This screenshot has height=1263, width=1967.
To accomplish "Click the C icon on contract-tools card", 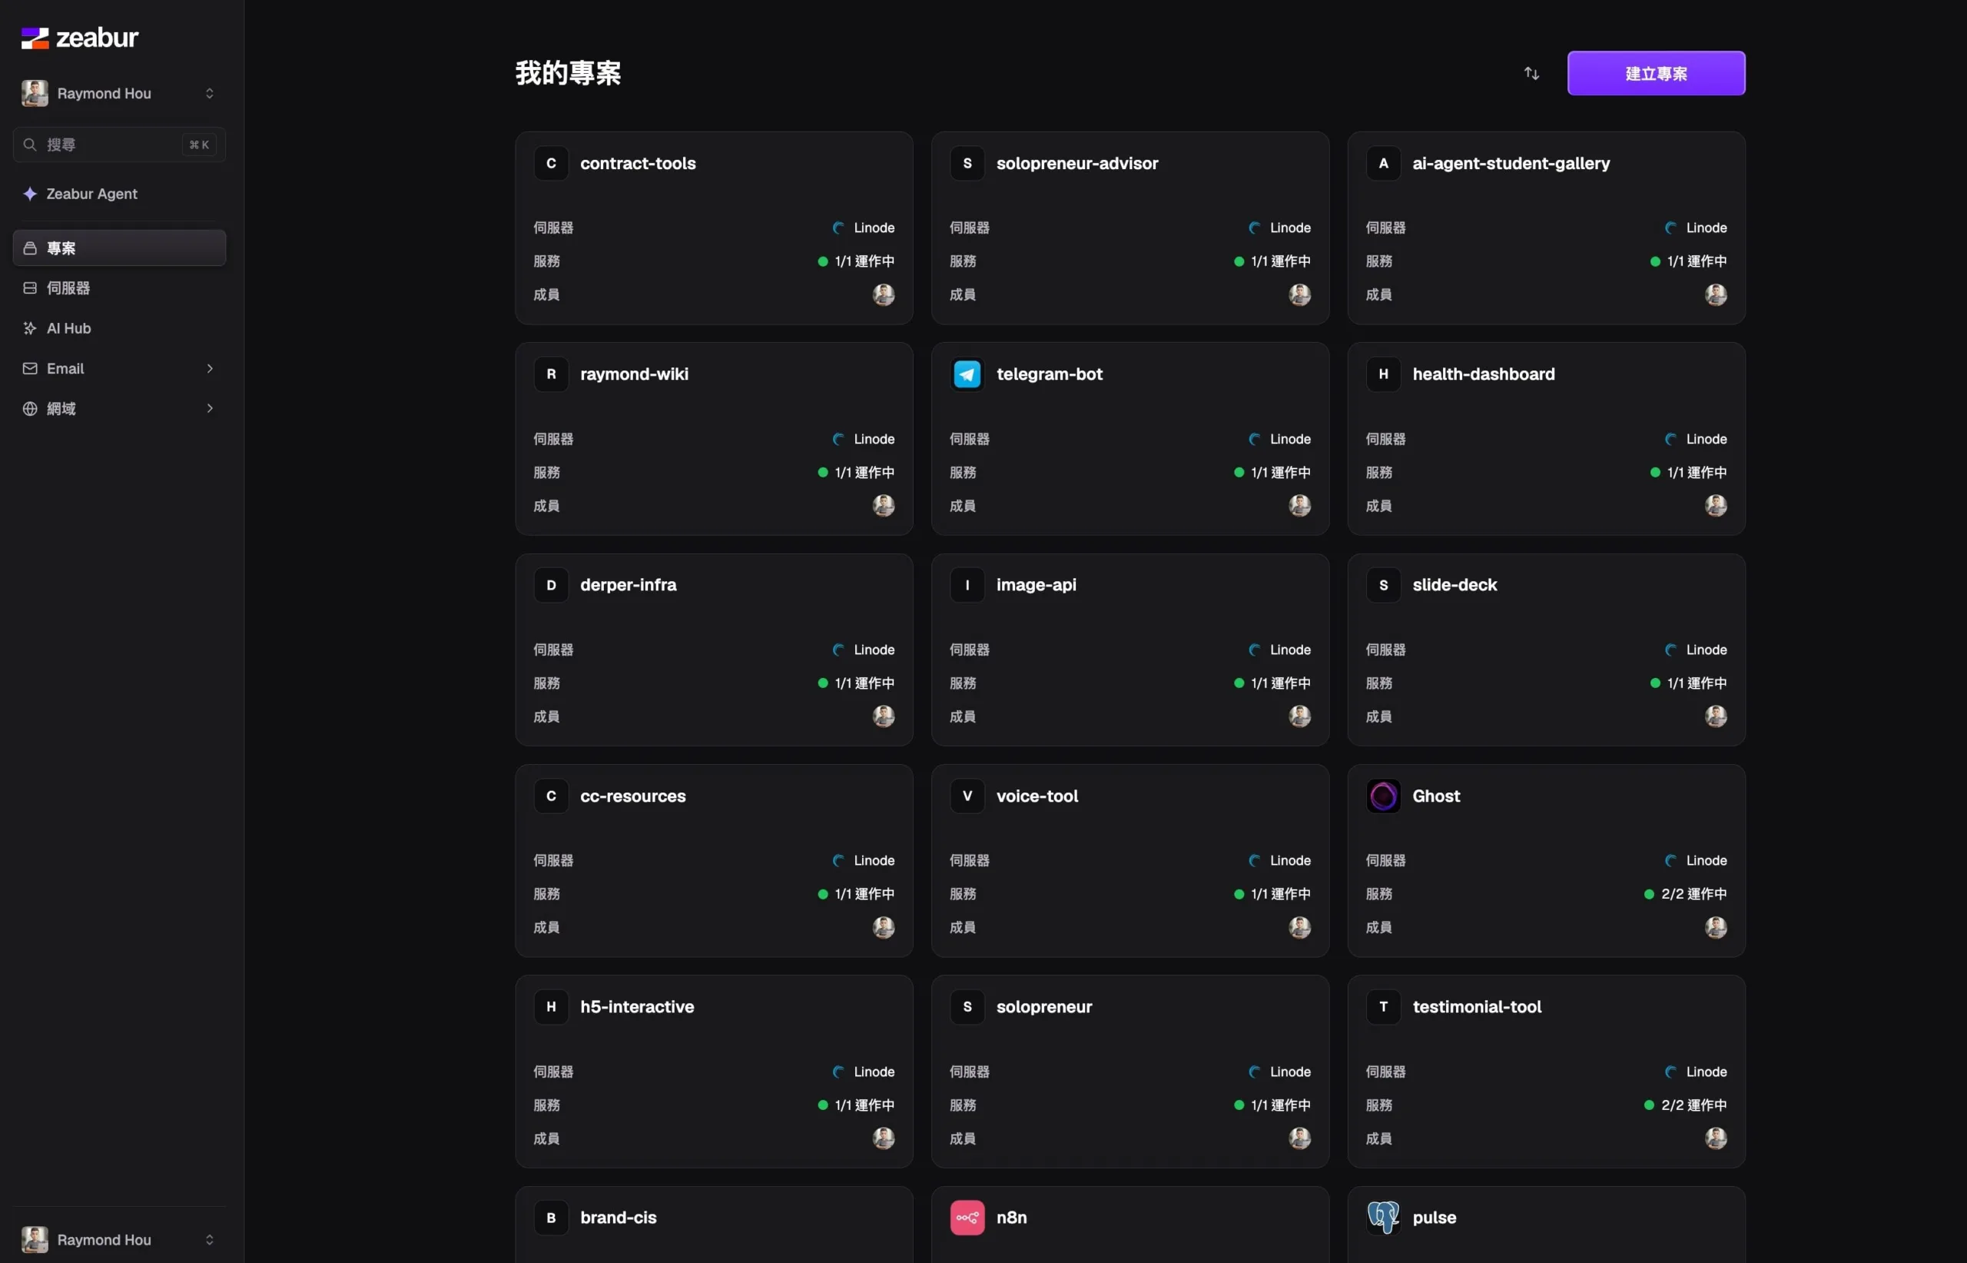I will 551,163.
